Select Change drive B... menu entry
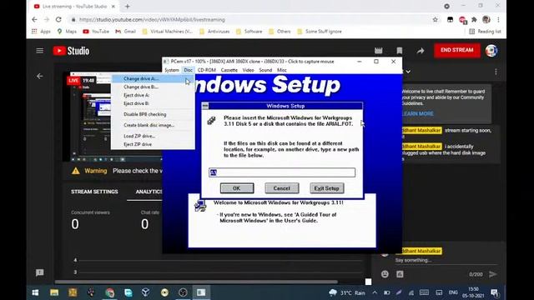 pos(153,87)
